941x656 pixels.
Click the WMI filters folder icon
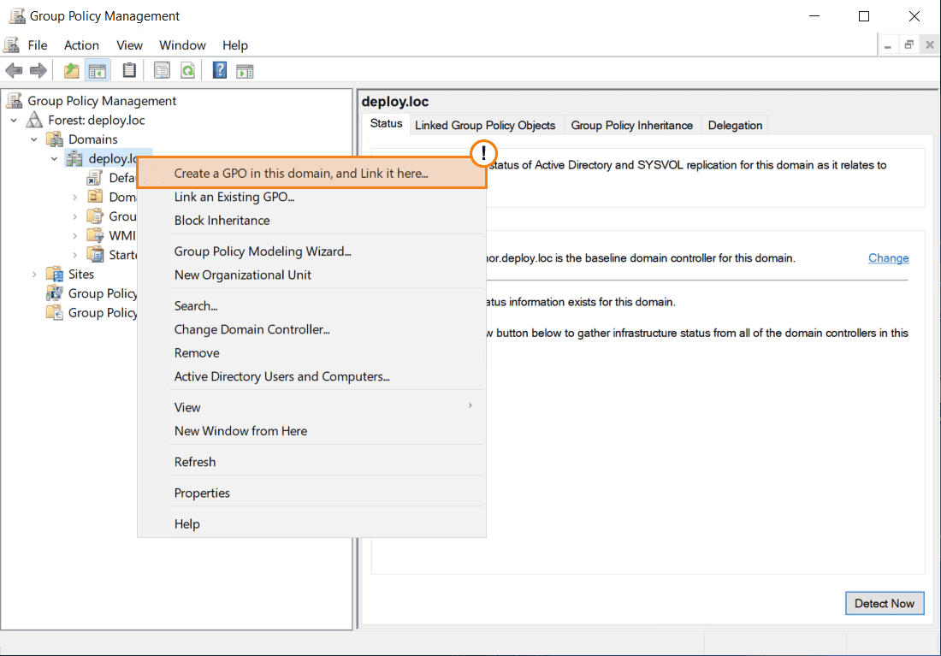[95, 235]
